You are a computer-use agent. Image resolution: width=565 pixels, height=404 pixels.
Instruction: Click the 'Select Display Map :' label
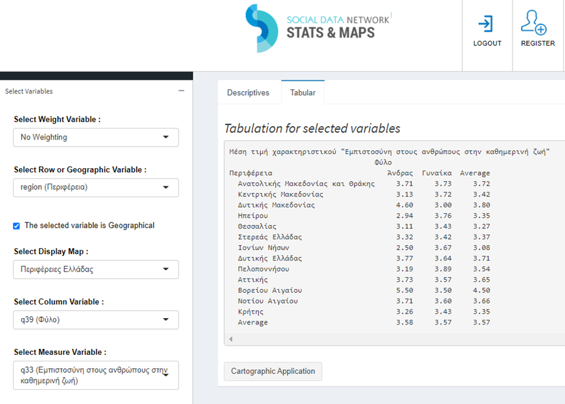(x=51, y=251)
